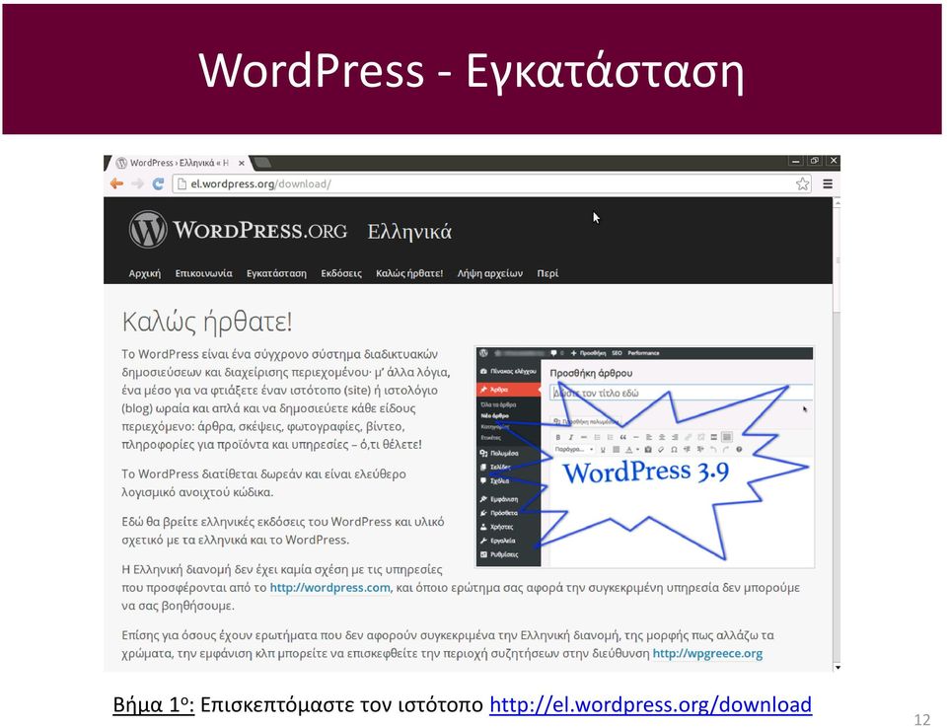Image resolution: width=947 pixels, height=727 pixels.
Task: Open the Chrome hamburger menu
Action: coord(828,183)
